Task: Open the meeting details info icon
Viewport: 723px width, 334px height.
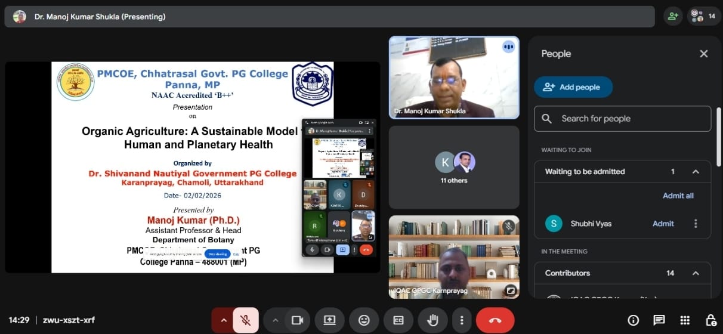Action: tap(634, 320)
